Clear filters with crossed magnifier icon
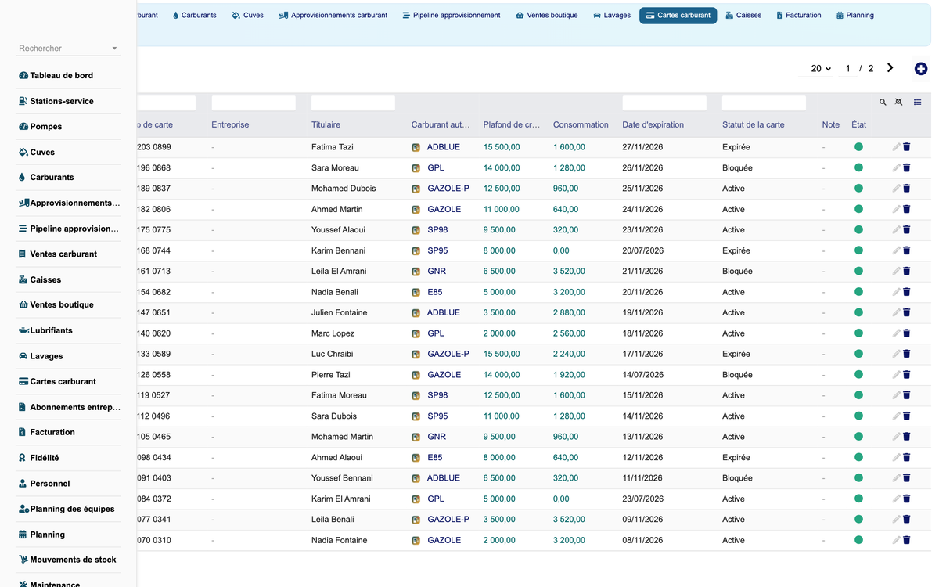This screenshot has width=939, height=587. (899, 103)
